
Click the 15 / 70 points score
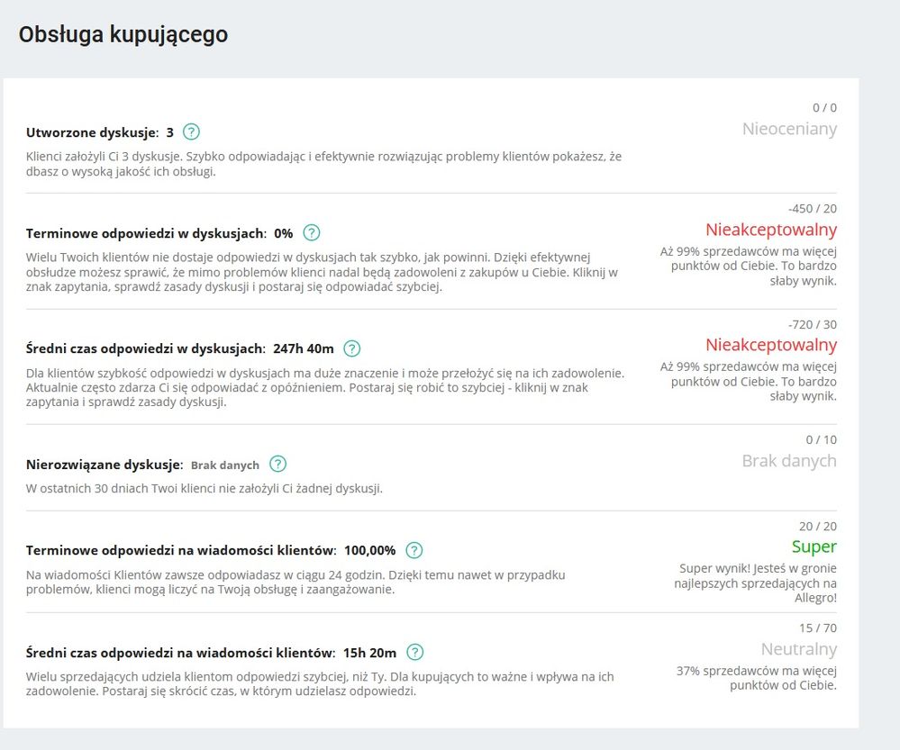point(818,628)
